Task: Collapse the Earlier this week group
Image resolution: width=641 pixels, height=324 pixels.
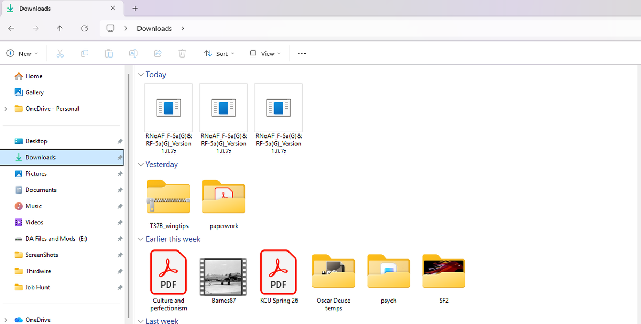Action: [x=141, y=239]
